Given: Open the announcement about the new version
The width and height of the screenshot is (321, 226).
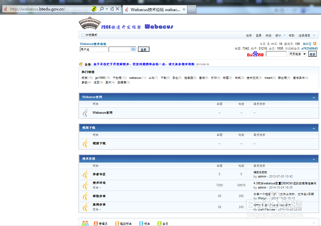Looking at the screenshot, I should click(144, 64).
